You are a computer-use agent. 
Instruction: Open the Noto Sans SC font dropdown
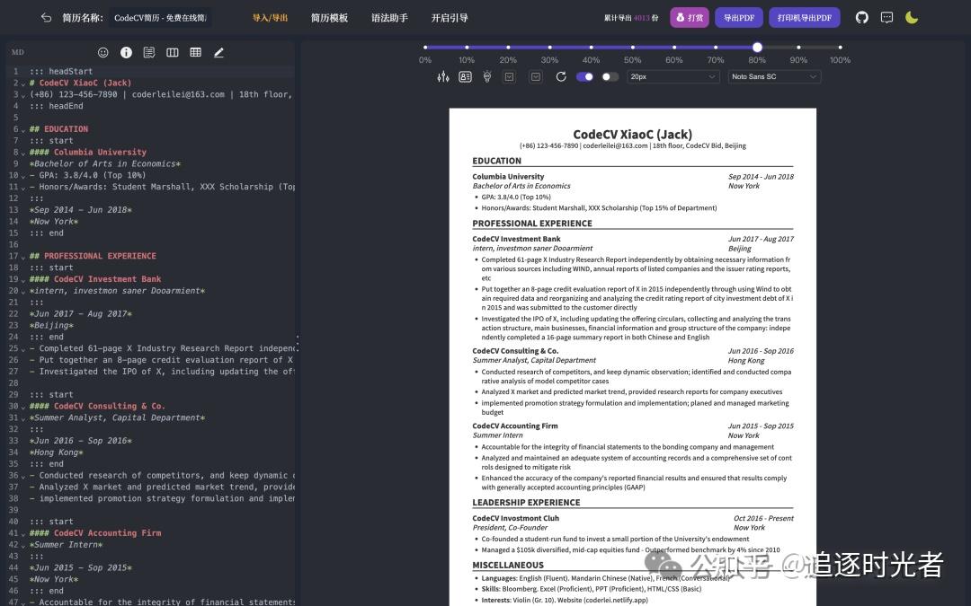(773, 76)
